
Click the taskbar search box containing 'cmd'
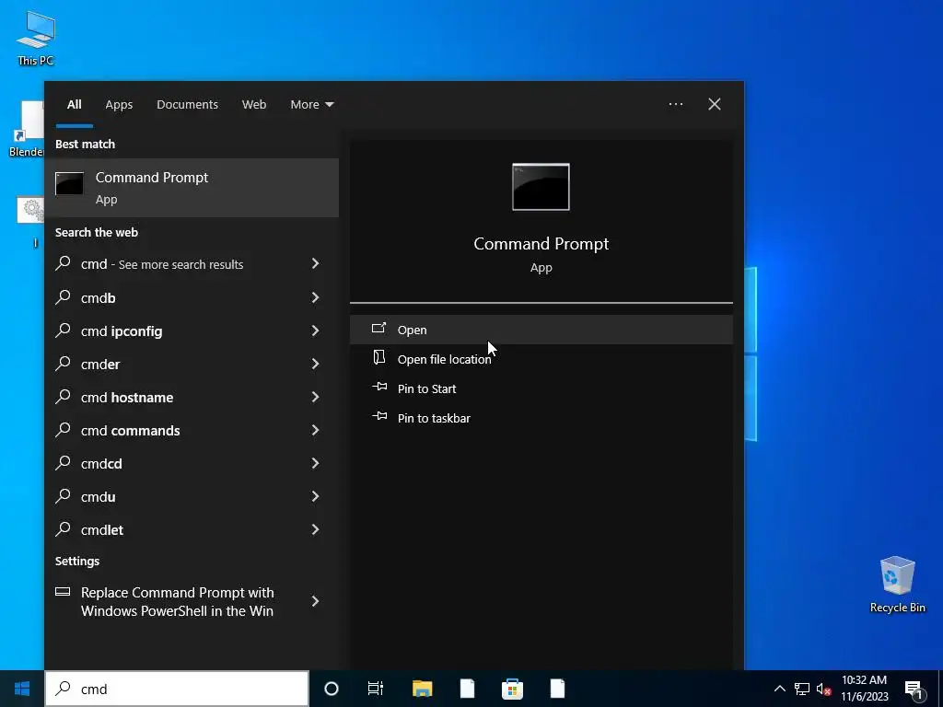177,689
